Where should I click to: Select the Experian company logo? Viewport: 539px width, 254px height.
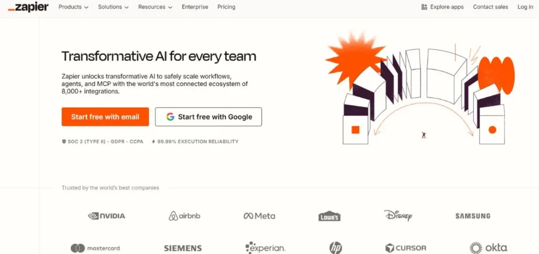[x=265, y=248]
